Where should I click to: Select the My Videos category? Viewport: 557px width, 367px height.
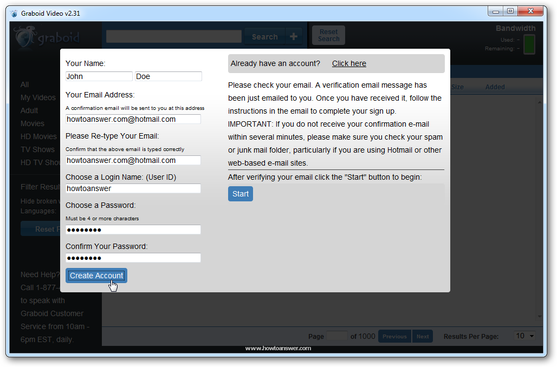38,97
